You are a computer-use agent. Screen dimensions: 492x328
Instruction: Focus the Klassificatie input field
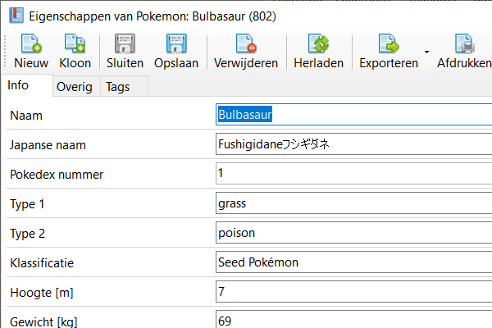(x=353, y=262)
